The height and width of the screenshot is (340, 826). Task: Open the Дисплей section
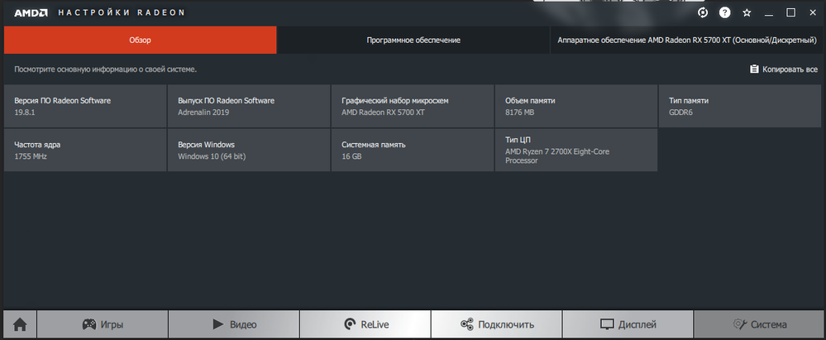[628, 324]
